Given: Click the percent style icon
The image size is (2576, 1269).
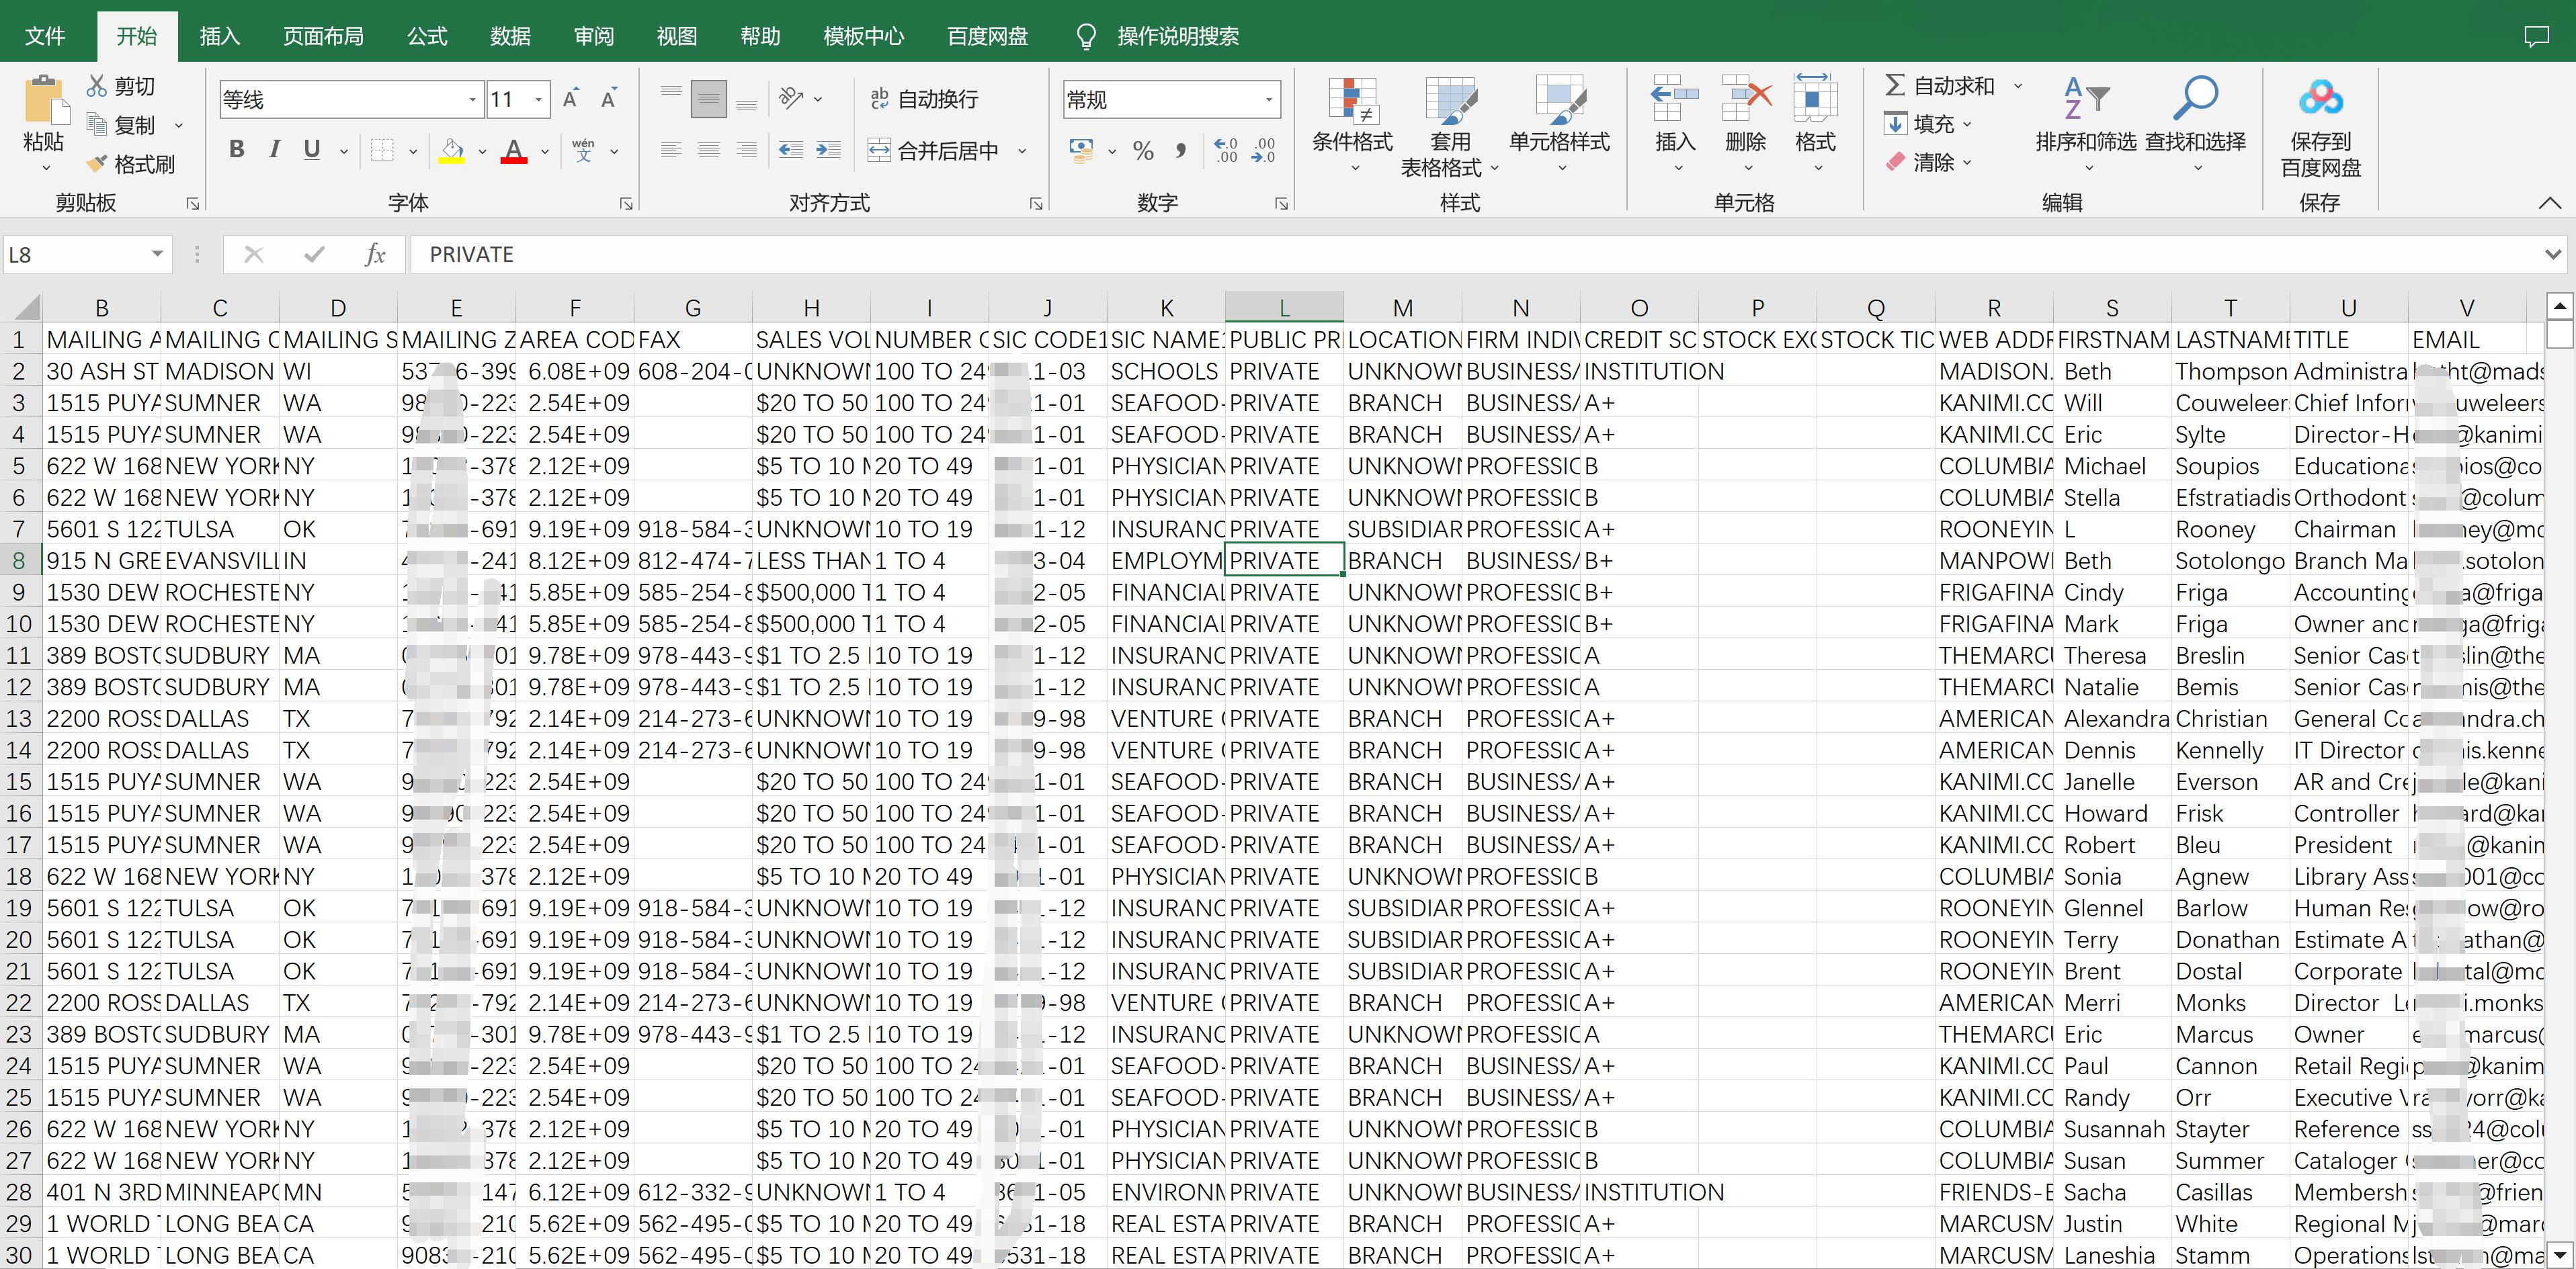Looking at the screenshot, I should point(1143,151).
